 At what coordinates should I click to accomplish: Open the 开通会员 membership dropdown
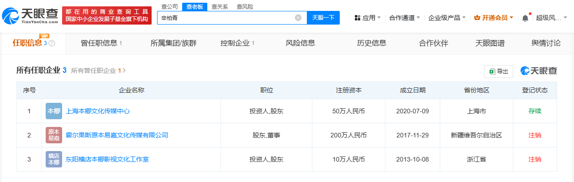coord(494,18)
